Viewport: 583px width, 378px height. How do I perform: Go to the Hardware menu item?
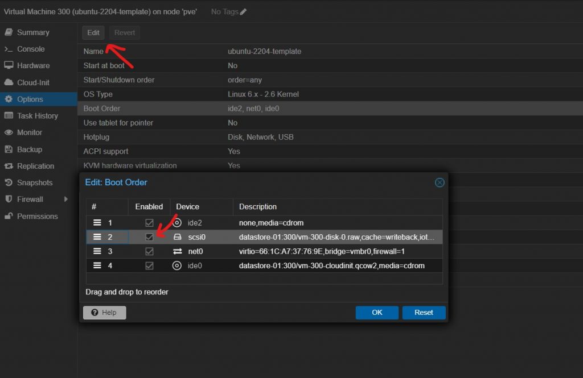tap(33, 65)
